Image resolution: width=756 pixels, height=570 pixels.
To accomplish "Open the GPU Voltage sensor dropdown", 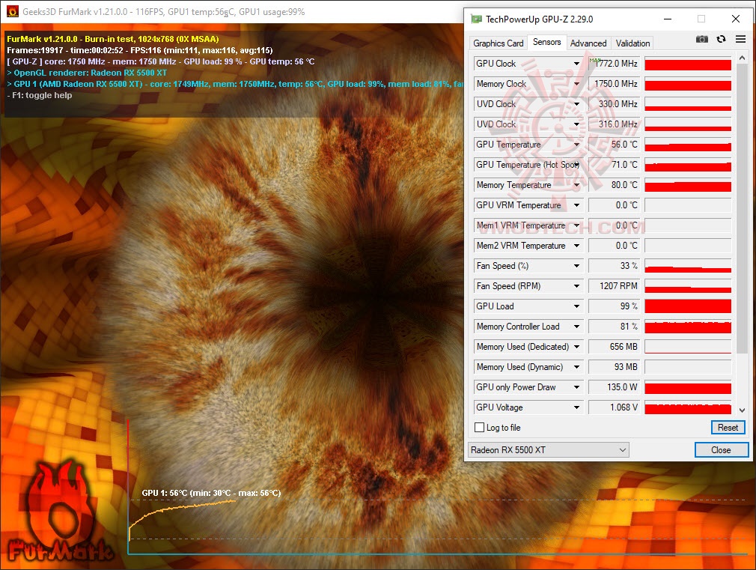I will pyautogui.click(x=576, y=407).
